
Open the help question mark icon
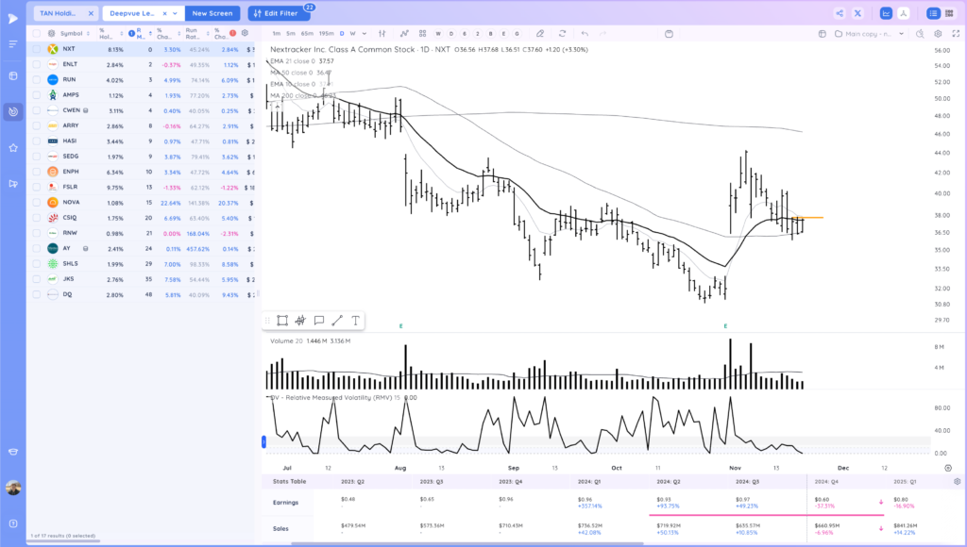pyautogui.click(x=13, y=523)
